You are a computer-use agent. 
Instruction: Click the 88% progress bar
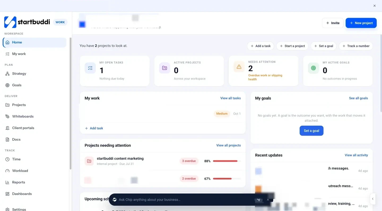pyautogui.click(x=227, y=161)
